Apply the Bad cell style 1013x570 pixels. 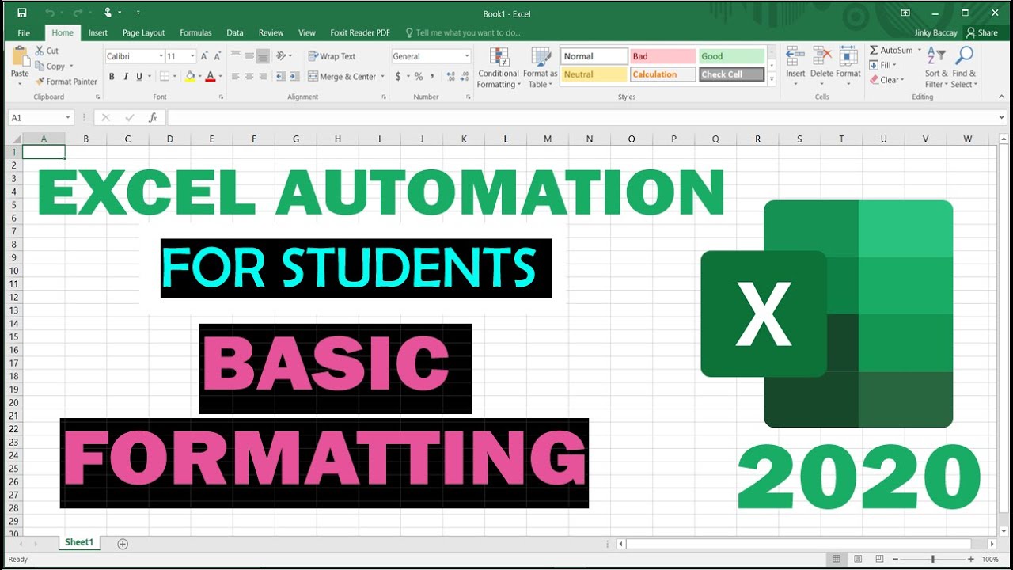click(x=662, y=56)
